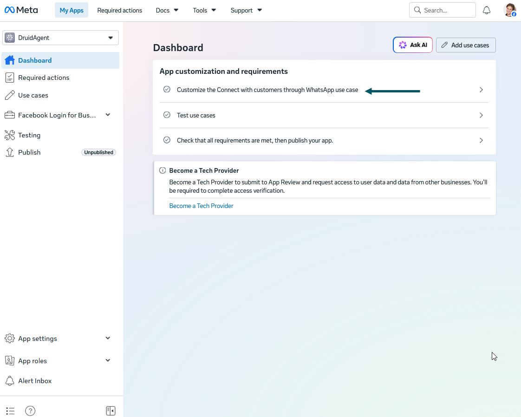Open Test use cases row arrow
The image size is (521, 417).
click(481, 115)
